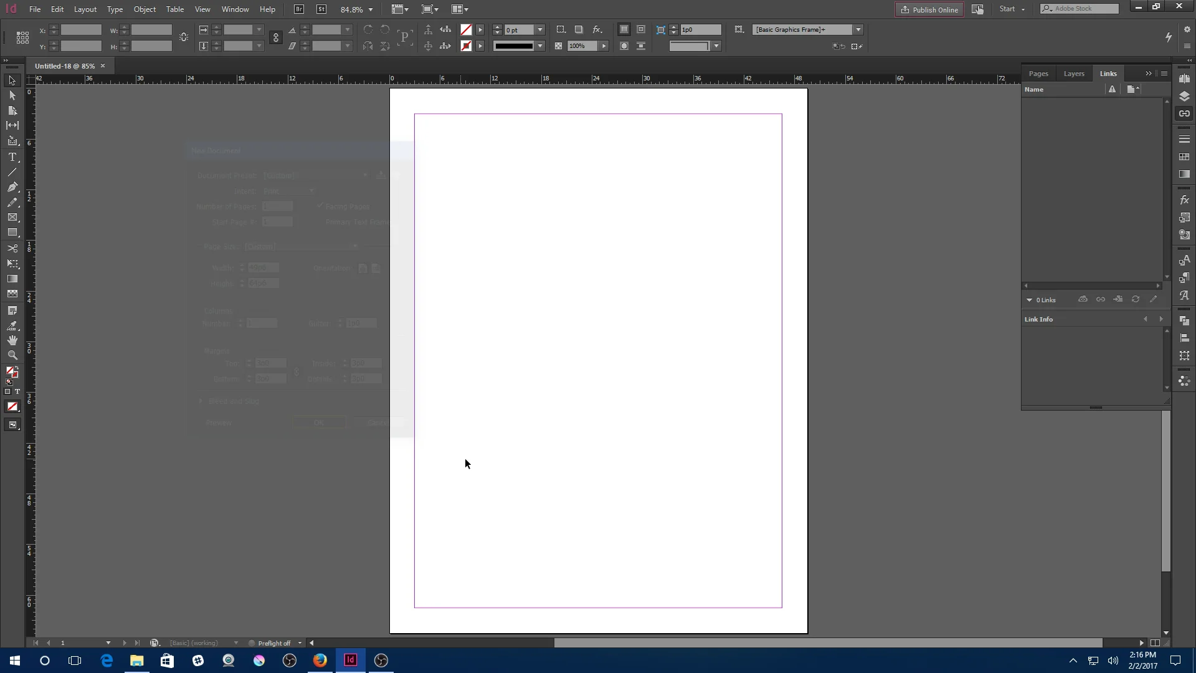The width and height of the screenshot is (1196, 673).
Task: Switch to the Layers tab
Action: coord(1074,73)
